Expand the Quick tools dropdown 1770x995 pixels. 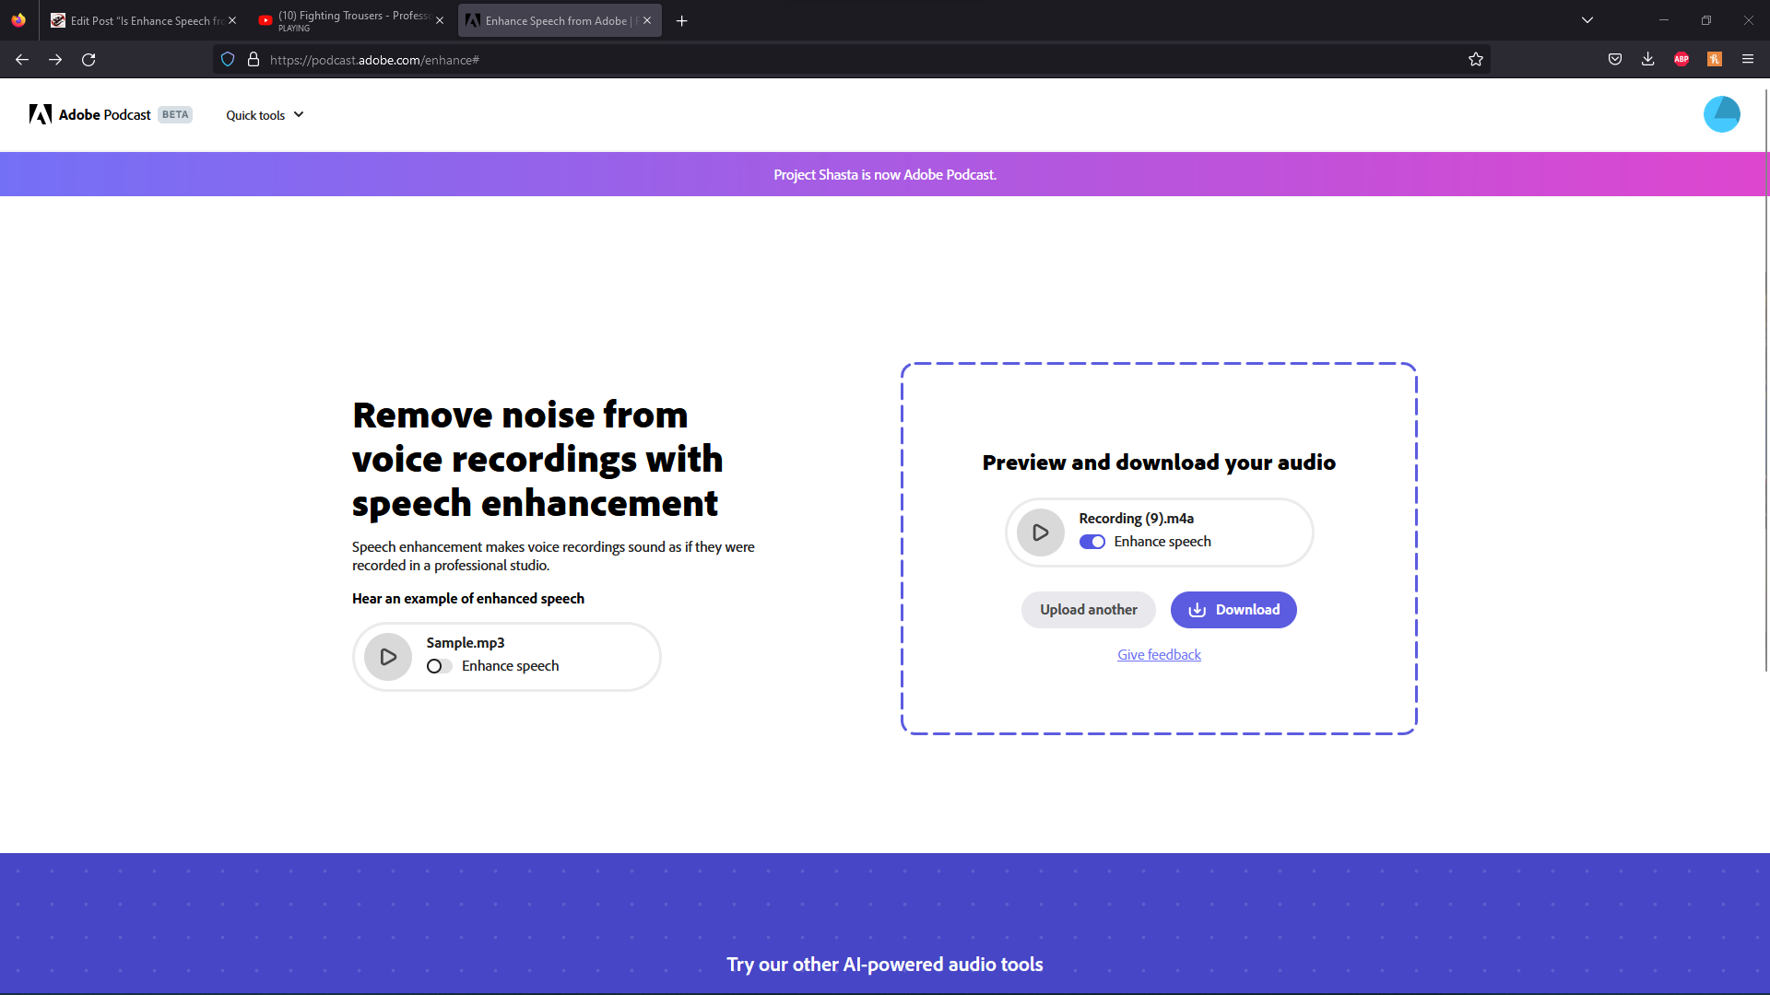point(265,115)
